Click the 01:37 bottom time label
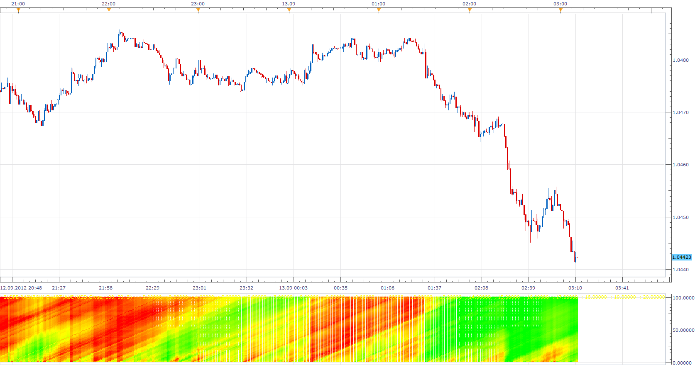This screenshot has height=365, width=695. coord(434,288)
